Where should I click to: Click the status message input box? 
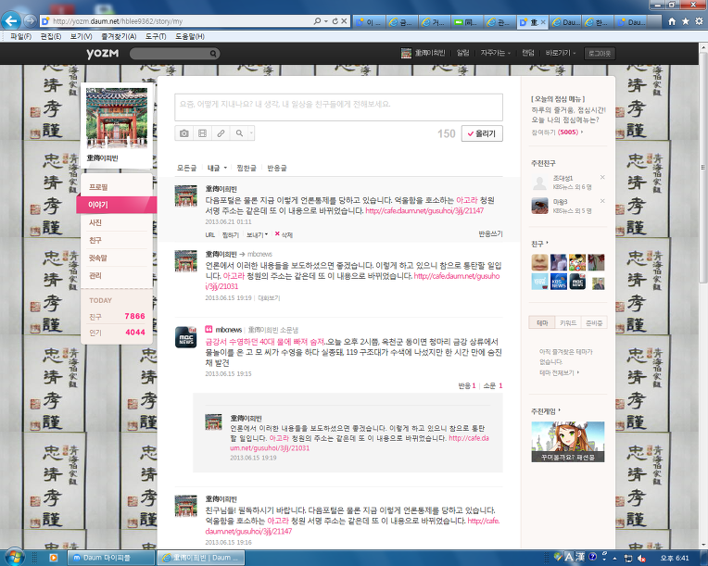(338, 107)
